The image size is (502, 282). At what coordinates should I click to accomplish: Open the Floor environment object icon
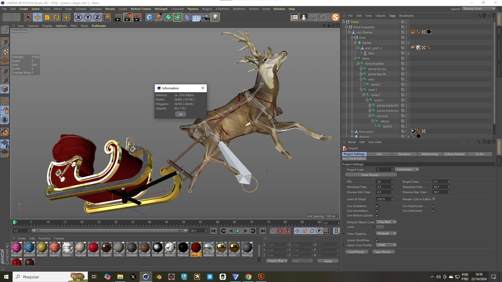196,17
